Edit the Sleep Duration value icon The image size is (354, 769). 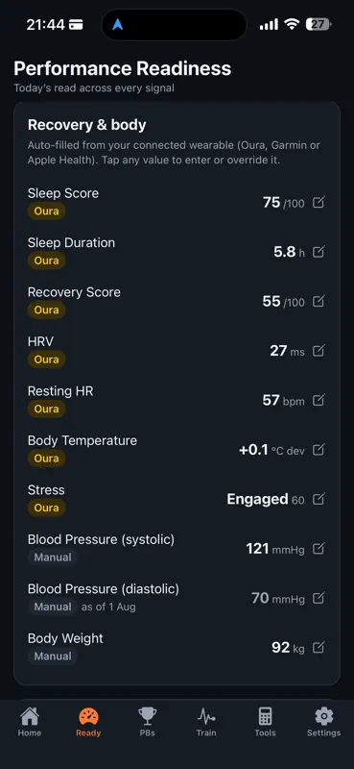[x=319, y=252]
